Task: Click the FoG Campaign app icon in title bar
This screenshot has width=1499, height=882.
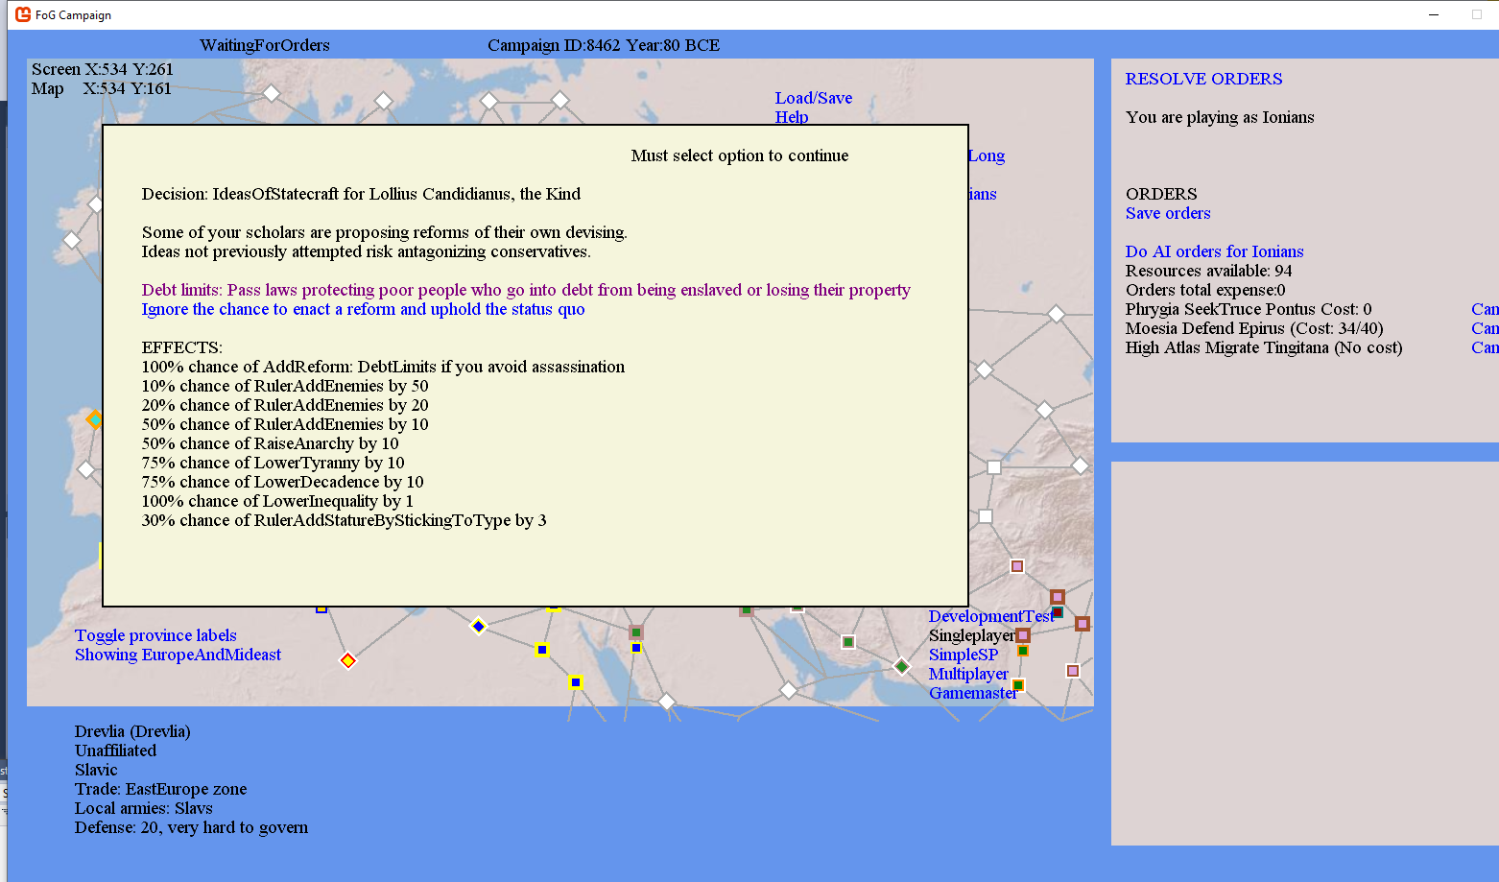Action: [x=23, y=14]
